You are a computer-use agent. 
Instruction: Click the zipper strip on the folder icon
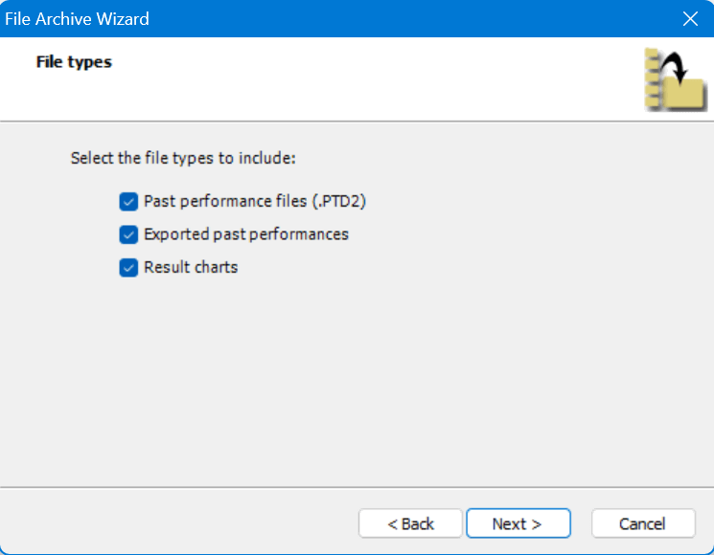tap(653, 80)
